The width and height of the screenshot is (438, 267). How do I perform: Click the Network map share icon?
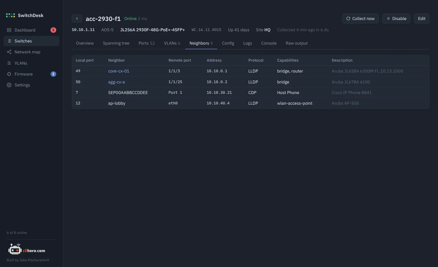click(x=9, y=52)
